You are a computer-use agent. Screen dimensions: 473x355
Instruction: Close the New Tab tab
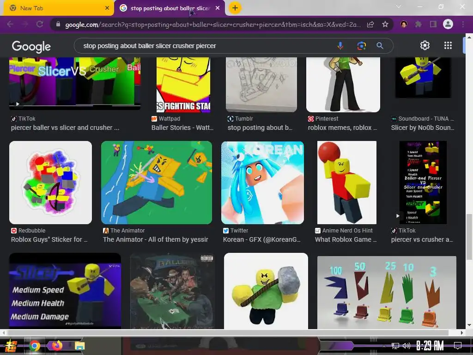[107, 8]
